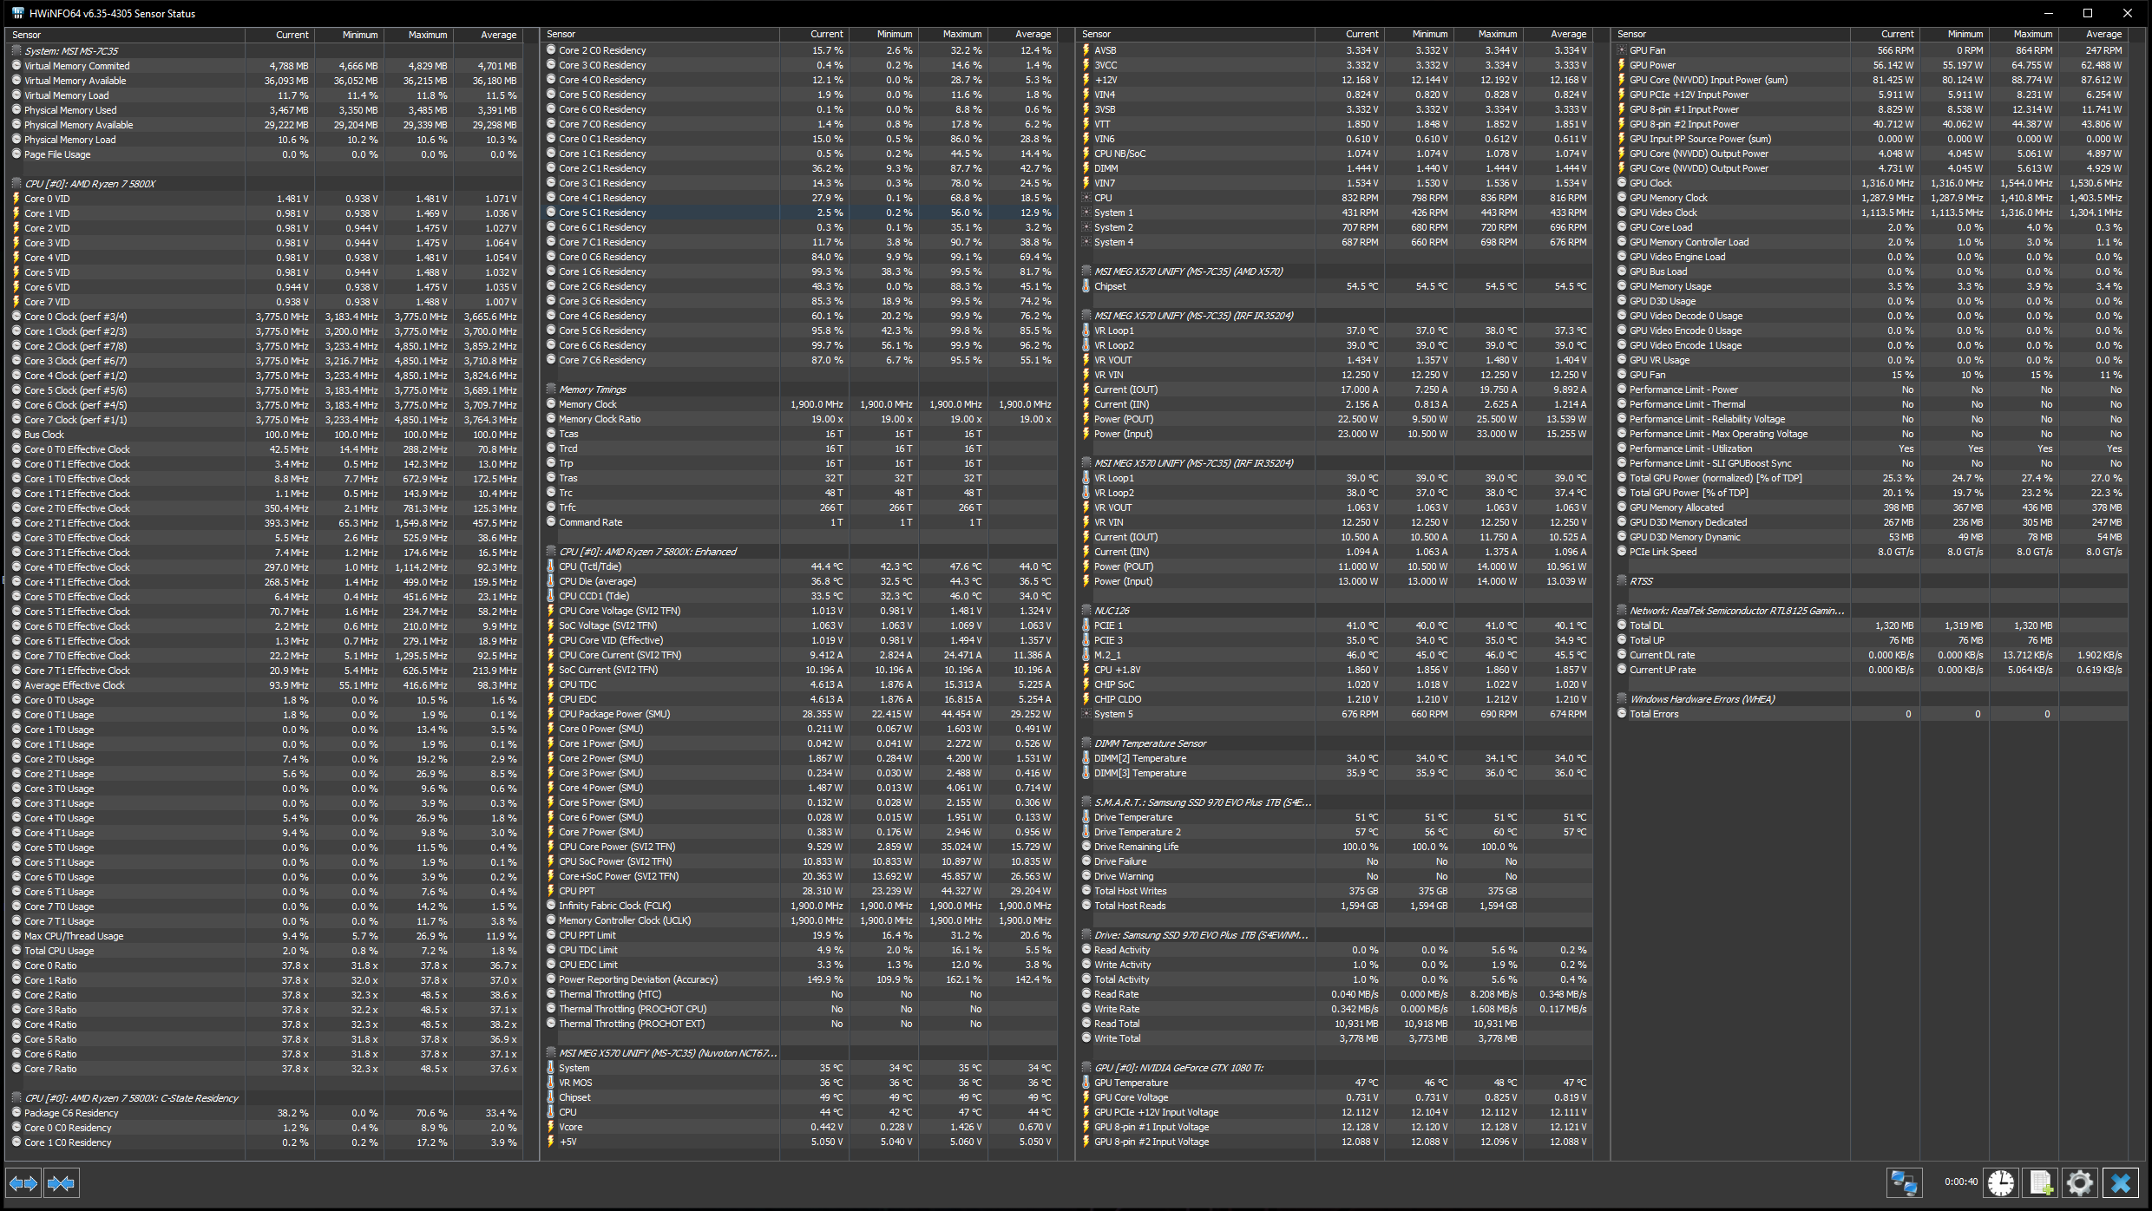Click the thermometer icon beside CPU (Tctl/Tdie)
This screenshot has width=2152, height=1211.
[551, 566]
